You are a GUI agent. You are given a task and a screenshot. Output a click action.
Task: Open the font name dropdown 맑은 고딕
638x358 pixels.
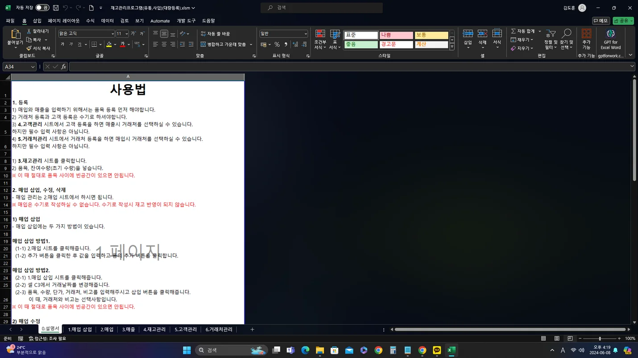click(112, 34)
